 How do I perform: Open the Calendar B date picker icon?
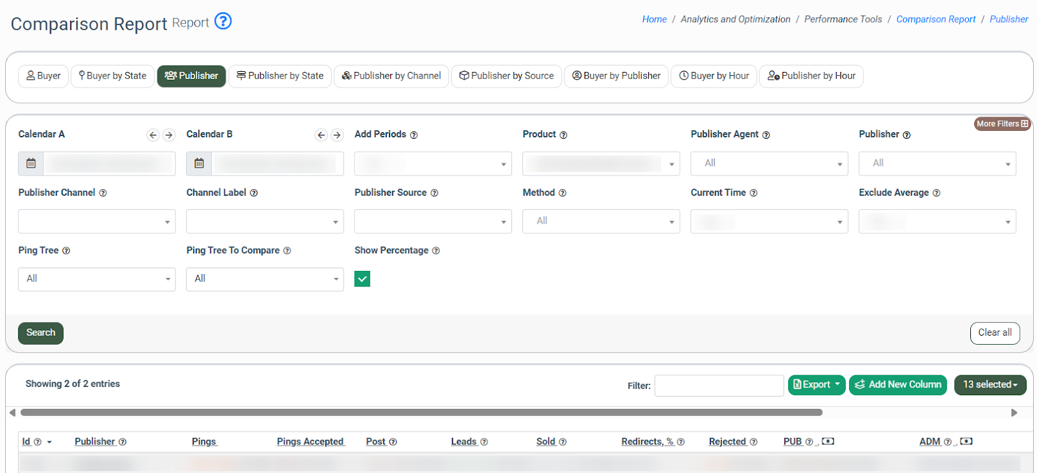tap(199, 163)
